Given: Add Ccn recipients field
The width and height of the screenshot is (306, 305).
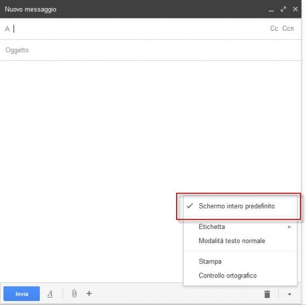Looking at the screenshot, I should pyautogui.click(x=288, y=29).
